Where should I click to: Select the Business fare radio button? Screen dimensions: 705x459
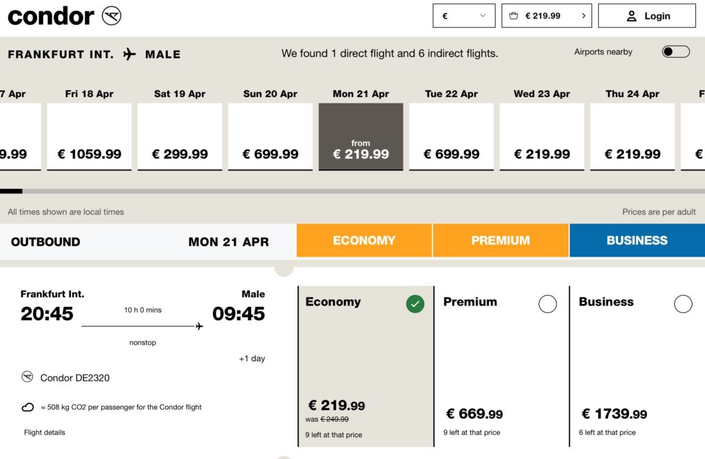click(683, 304)
